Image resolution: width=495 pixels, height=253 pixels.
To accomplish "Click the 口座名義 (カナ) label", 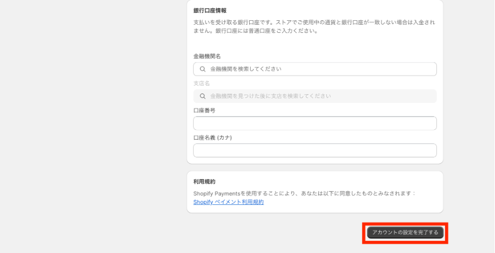I will coord(212,137).
